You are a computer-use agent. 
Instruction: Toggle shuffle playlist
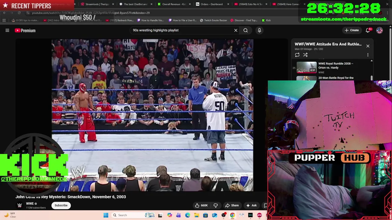(305, 55)
